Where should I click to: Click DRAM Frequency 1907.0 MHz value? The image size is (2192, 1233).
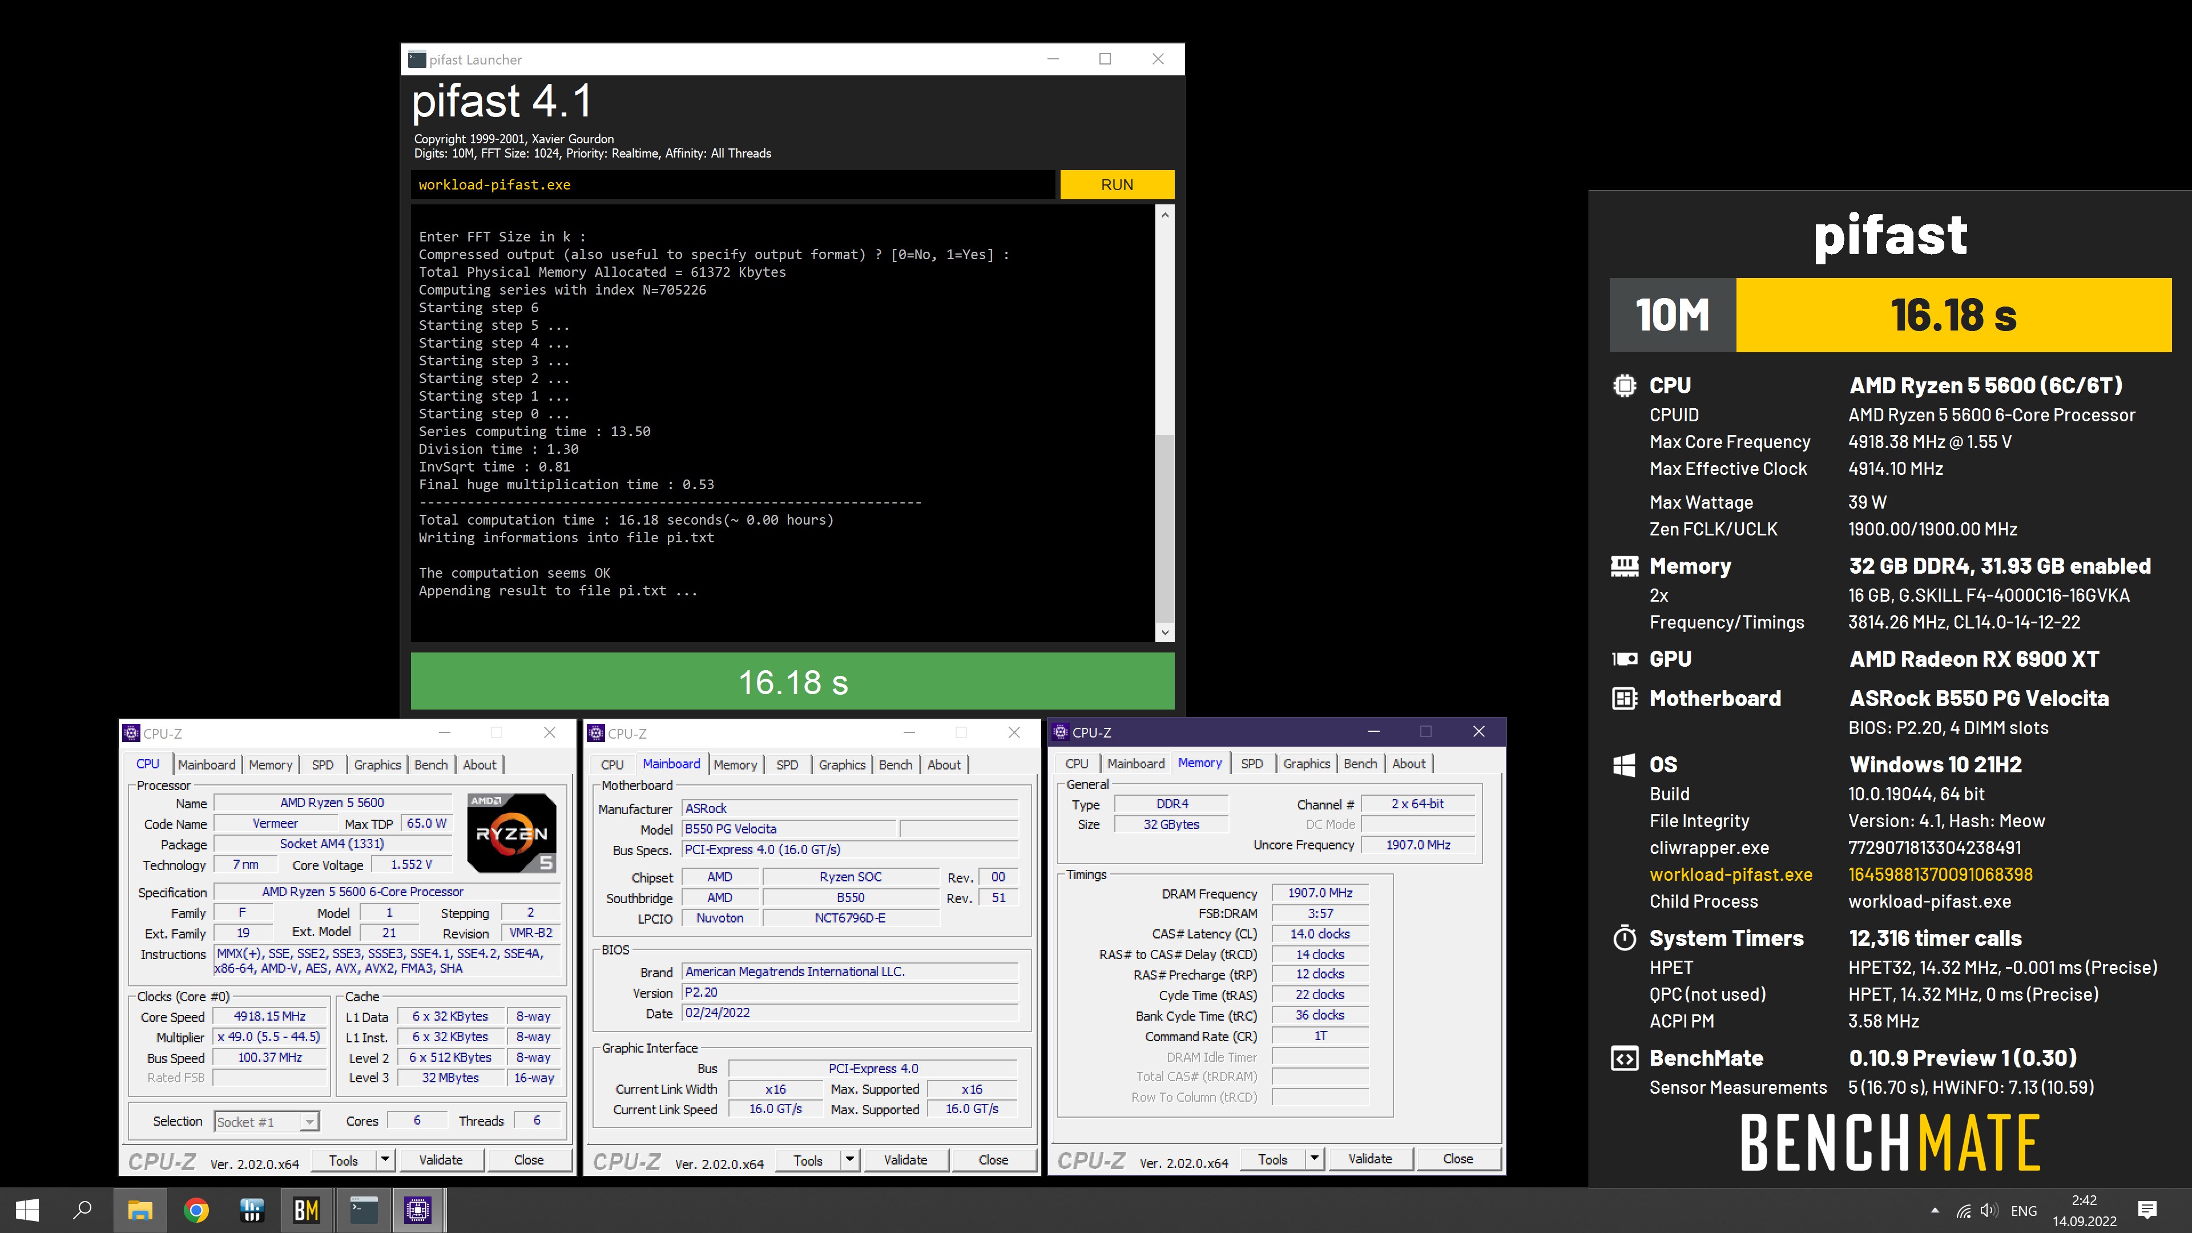(1320, 893)
